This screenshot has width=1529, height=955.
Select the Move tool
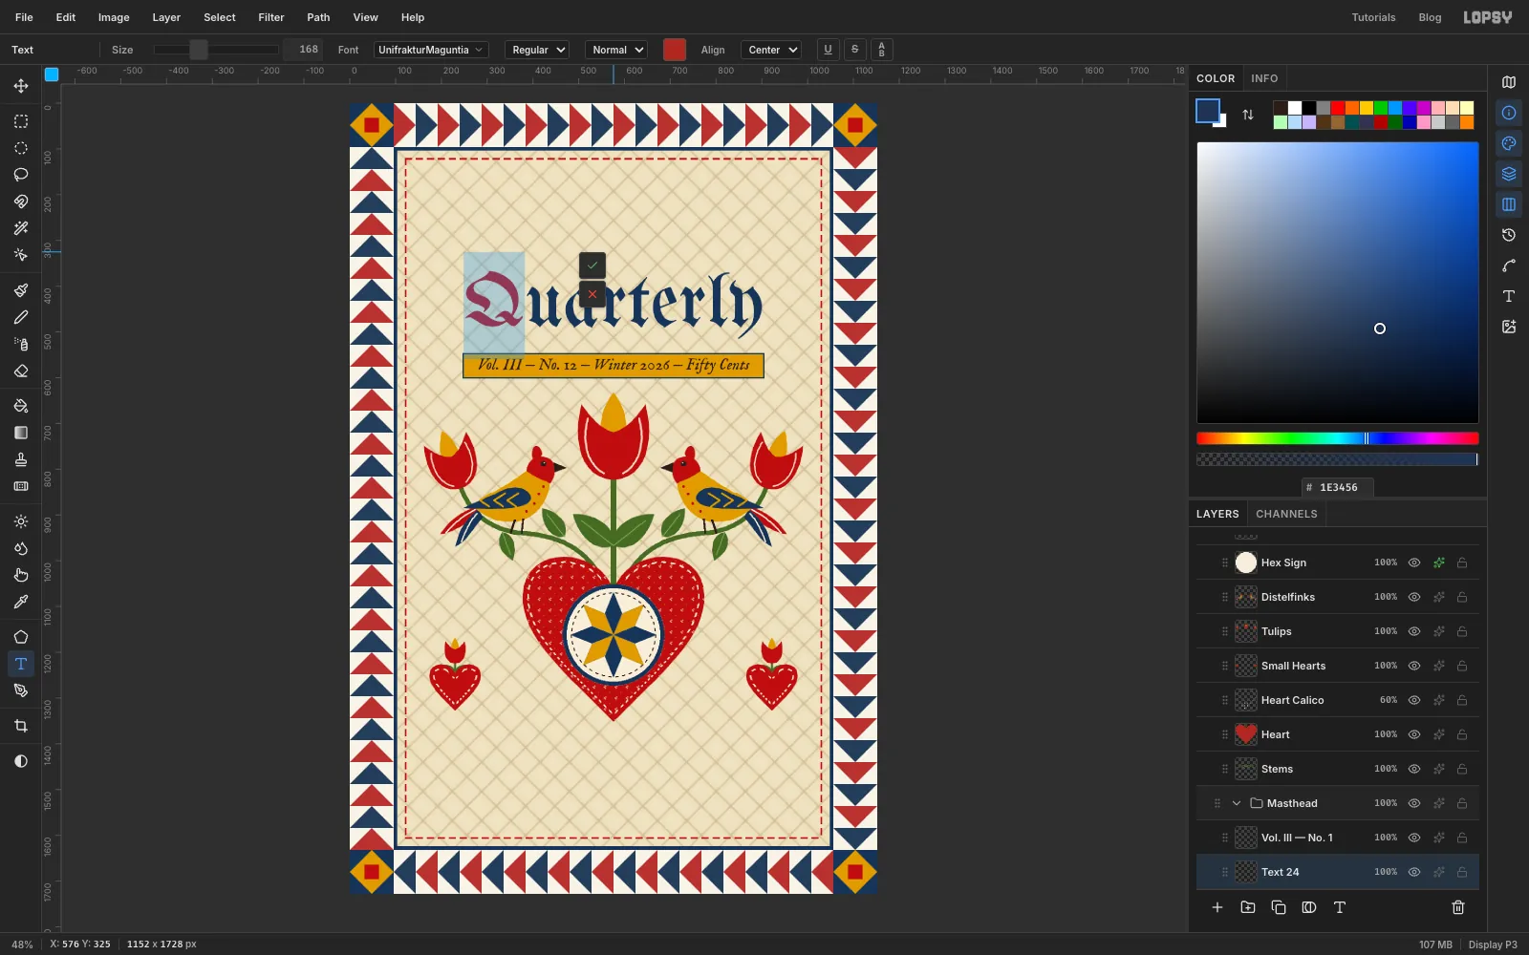click(x=21, y=86)
